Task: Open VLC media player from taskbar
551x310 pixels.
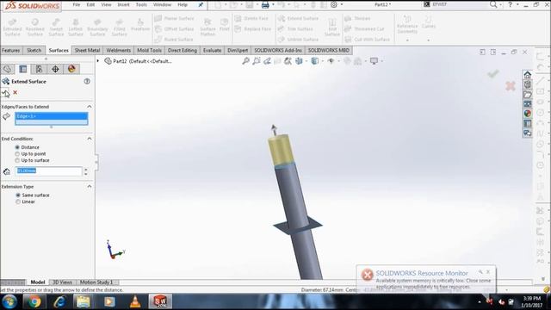Action: [135, 301]
